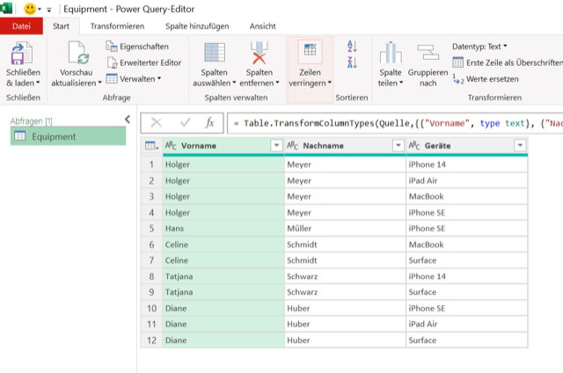
Task: Expand quick access toolbar customize arrow
Action: click(x=49, y=10)
